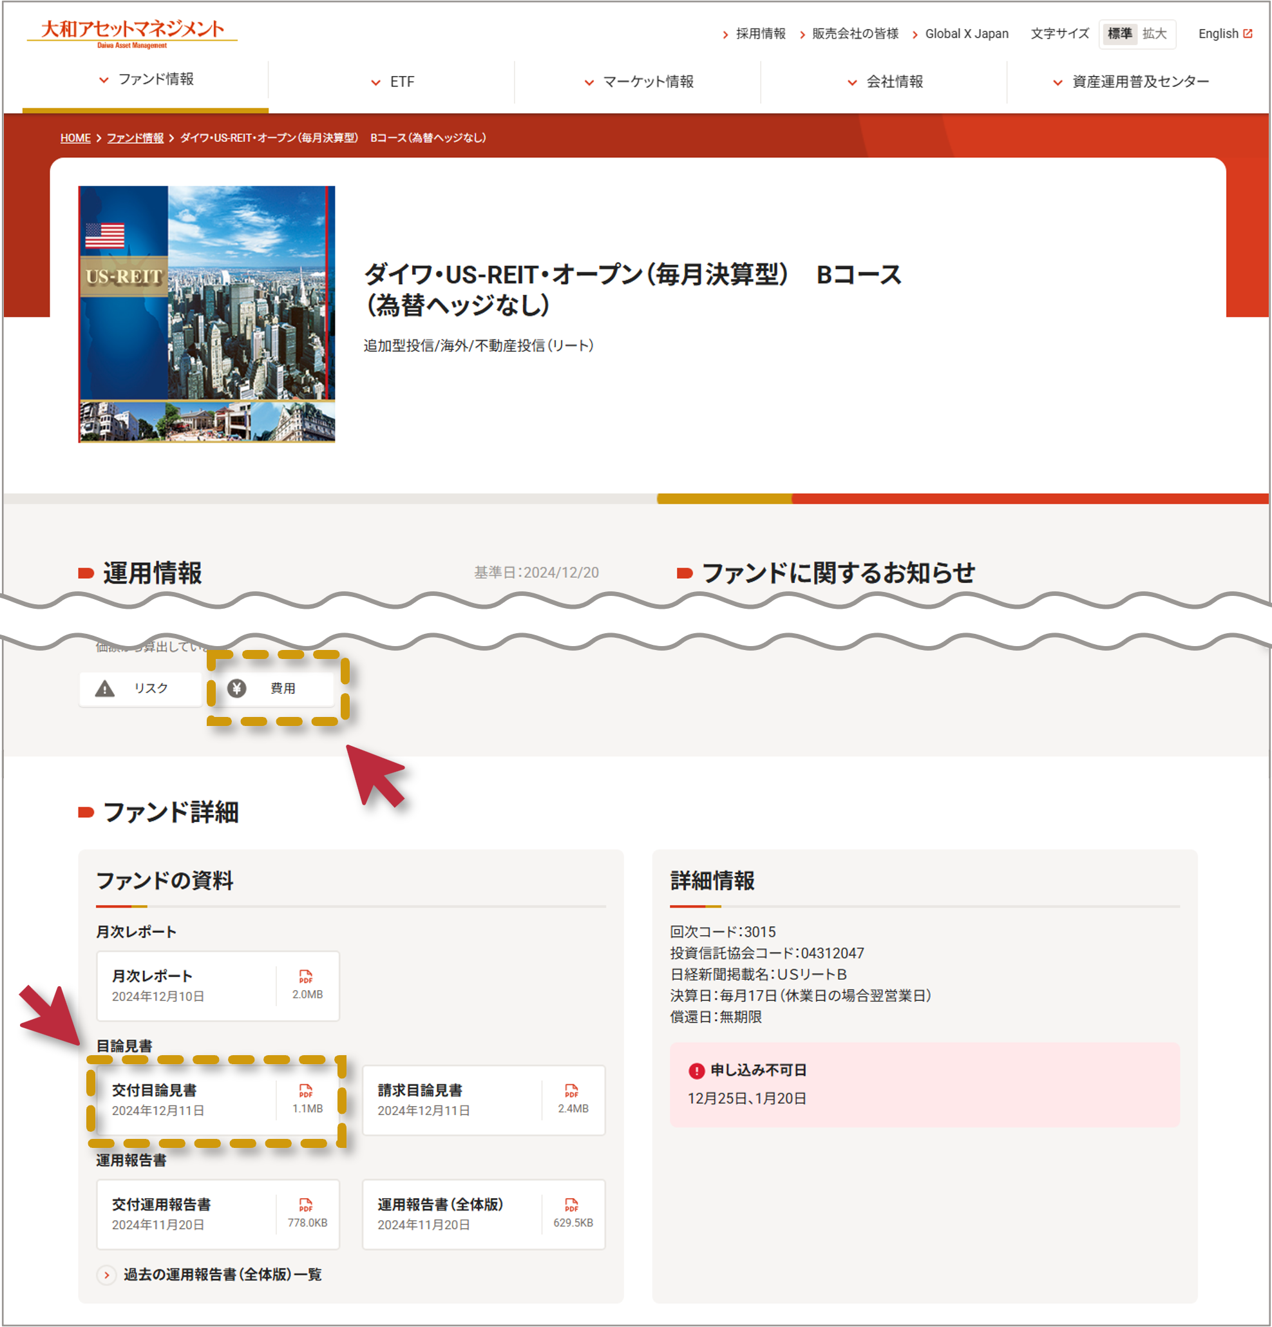Screen dimensions: 1272x1327
Task: Click the ファンドに関するお知らせ heading
Action: [839, 573]
